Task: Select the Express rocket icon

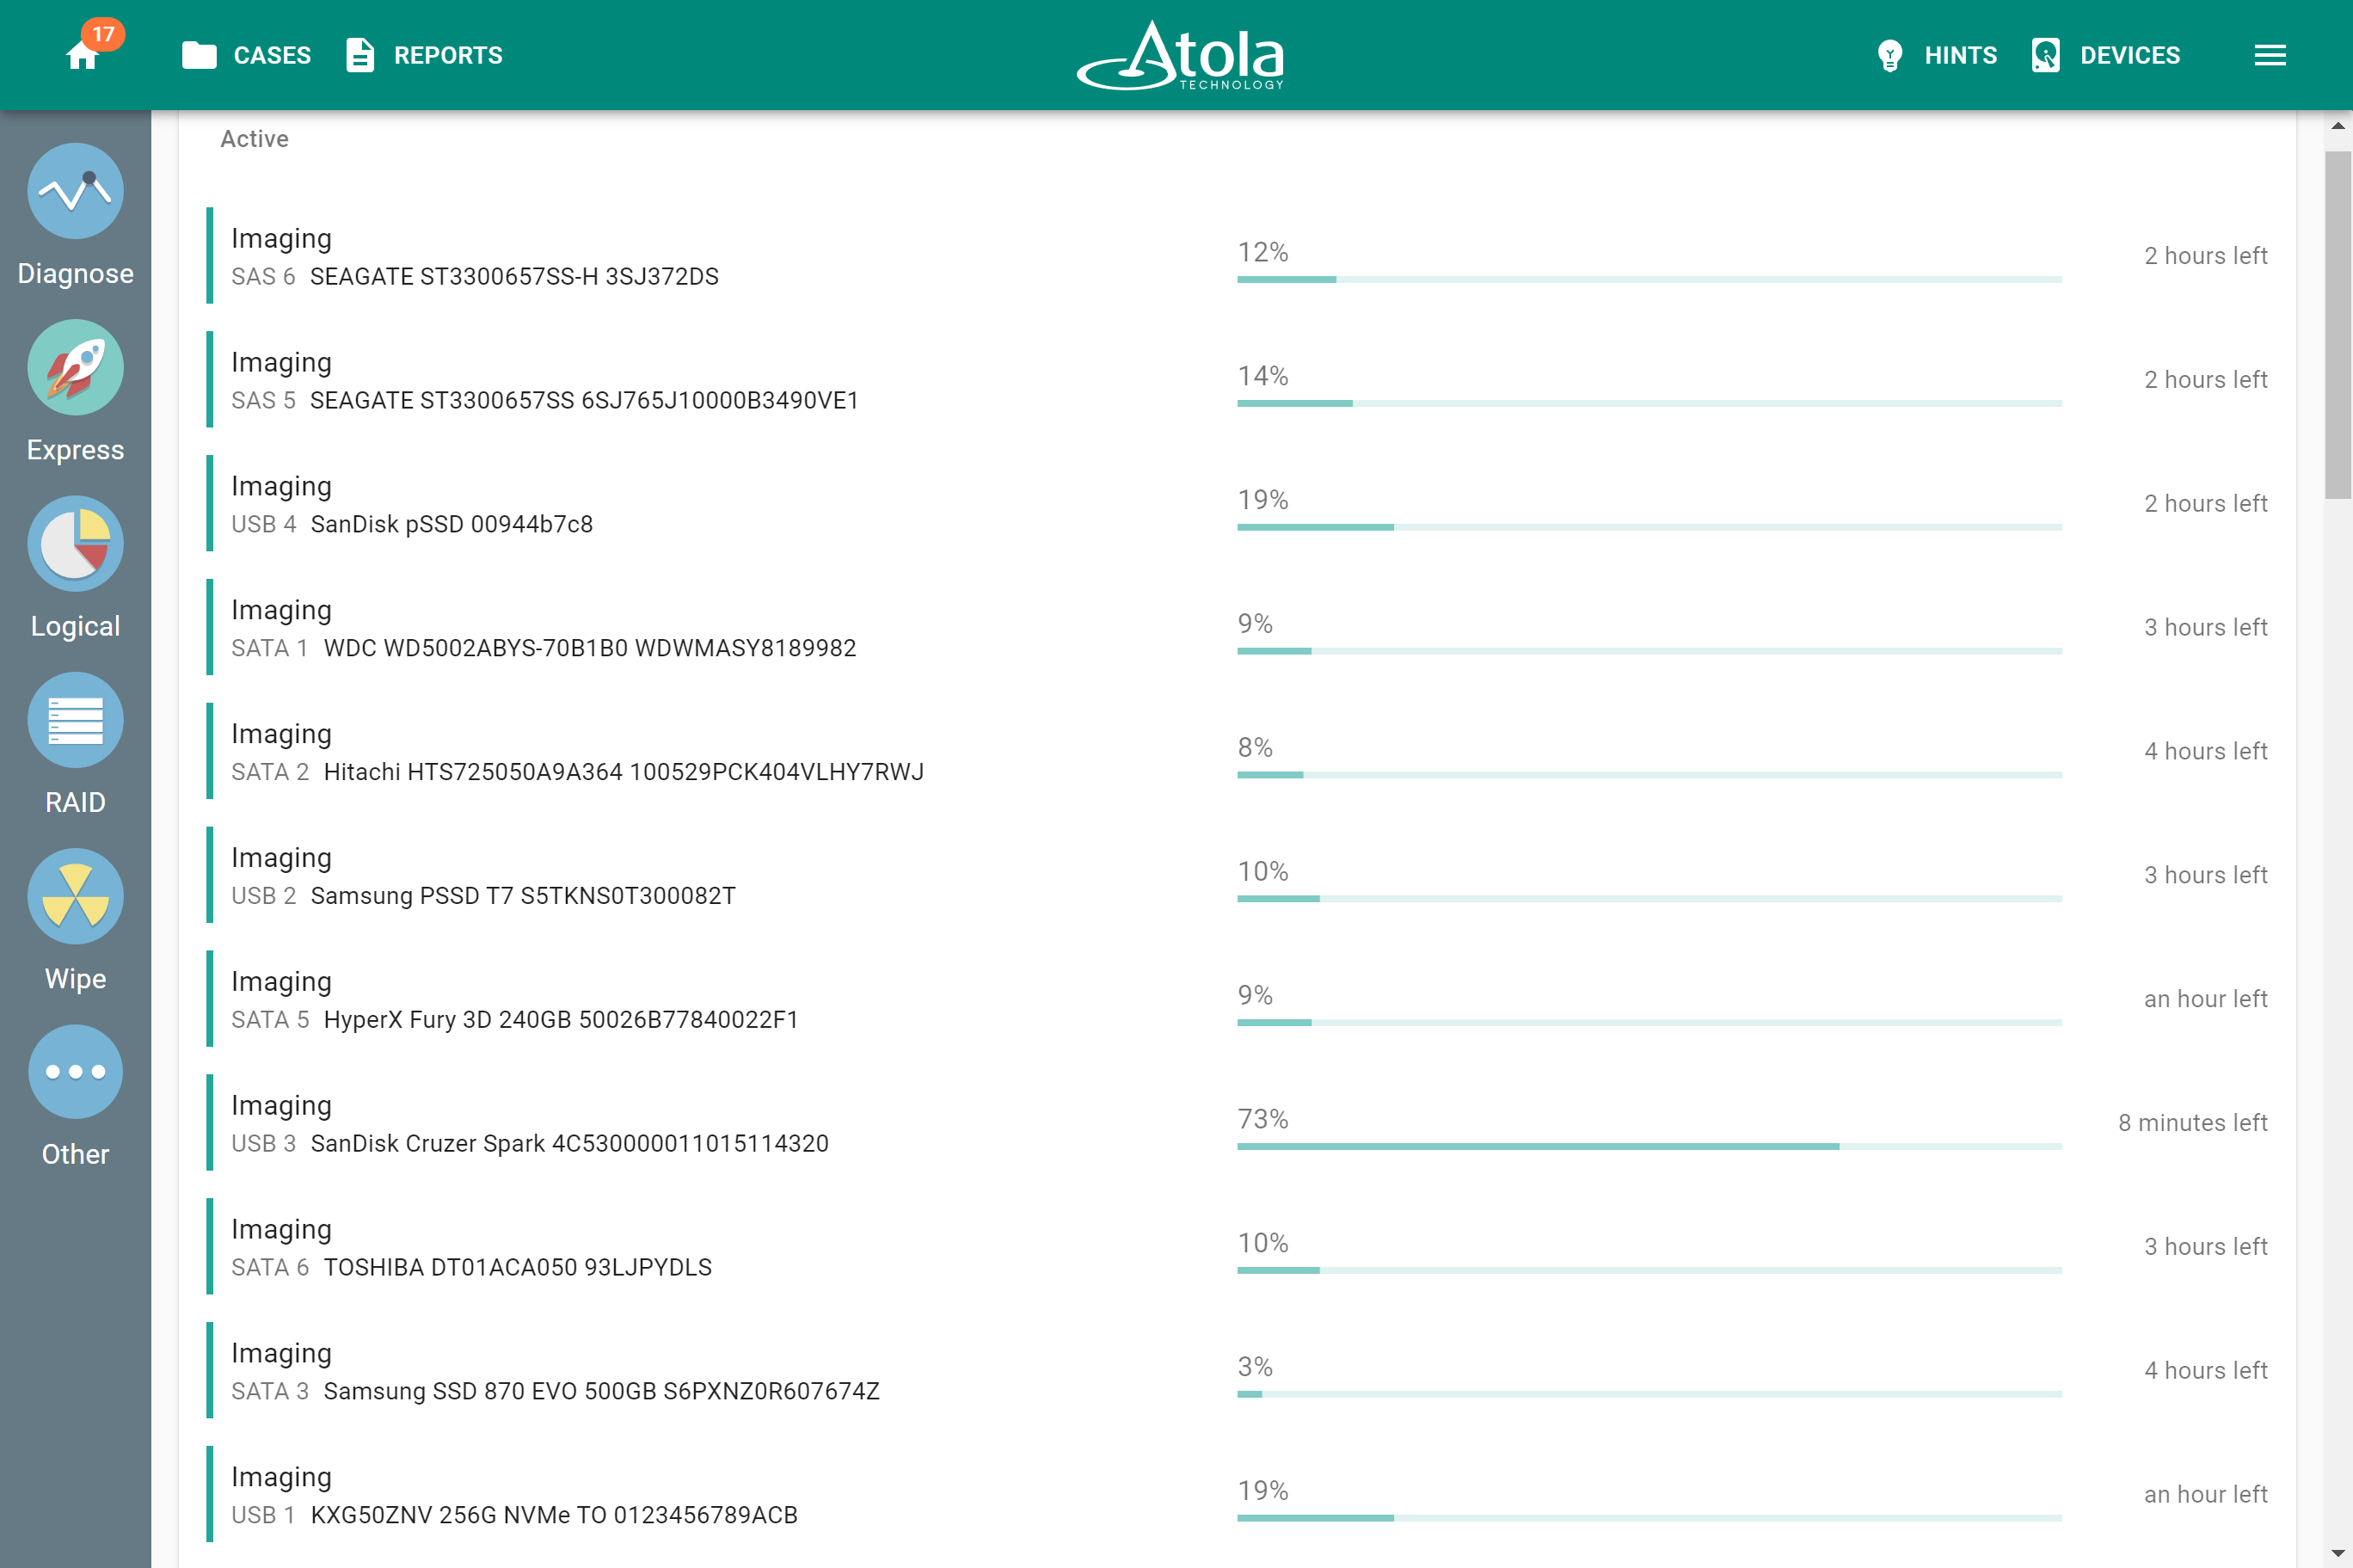Action: (76, 367)
